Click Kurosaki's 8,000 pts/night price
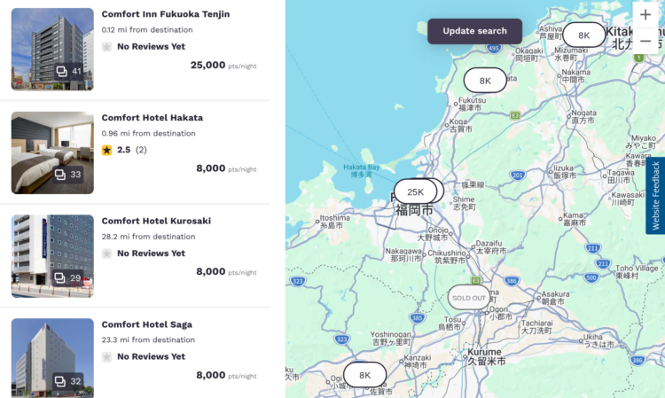Viewport: 665px width, 398px height. click(226, 272)
